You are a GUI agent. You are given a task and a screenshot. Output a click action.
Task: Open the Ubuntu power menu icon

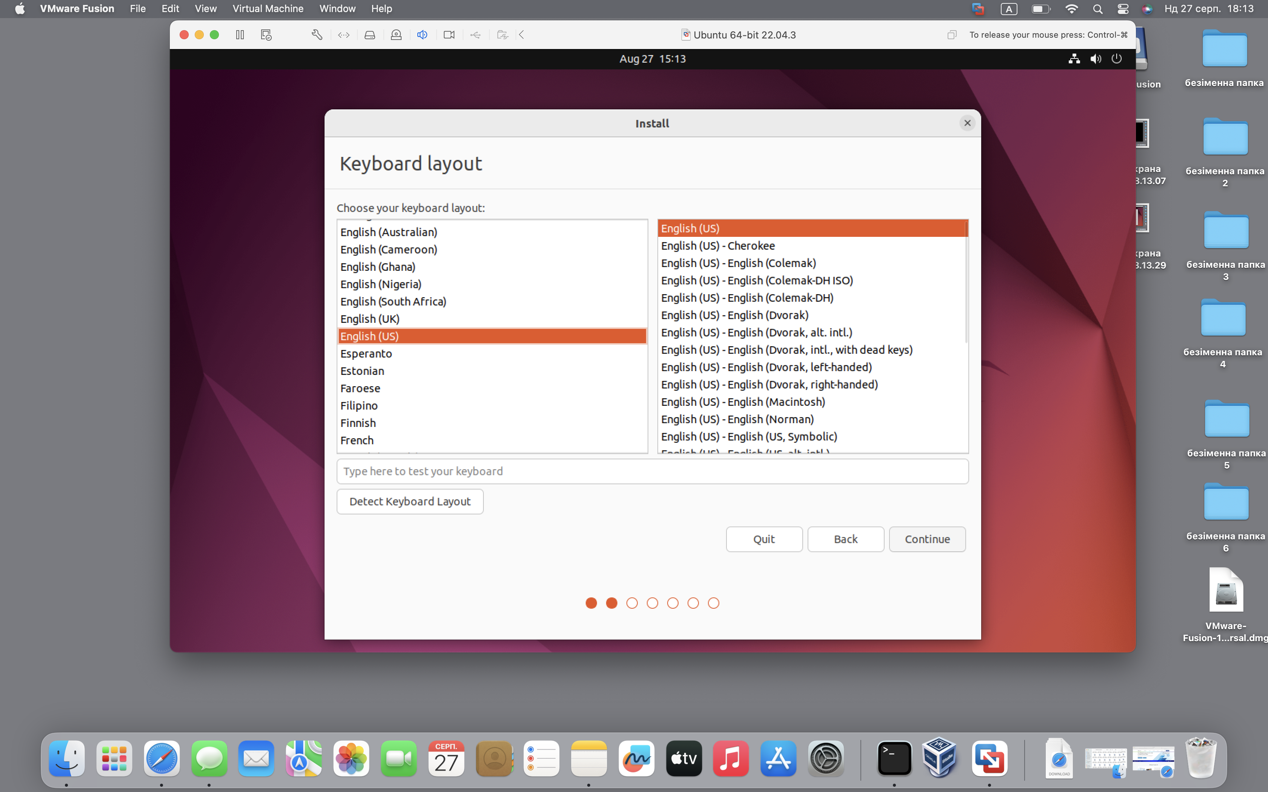(x=1117, y=59)
